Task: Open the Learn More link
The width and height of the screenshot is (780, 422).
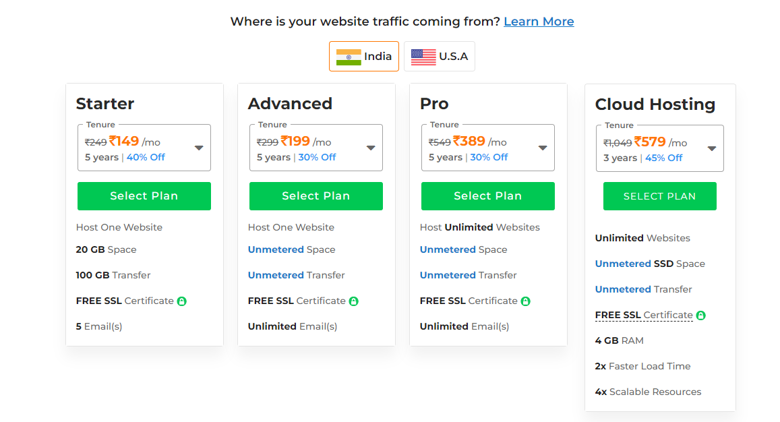Action: tap(539, 22)
